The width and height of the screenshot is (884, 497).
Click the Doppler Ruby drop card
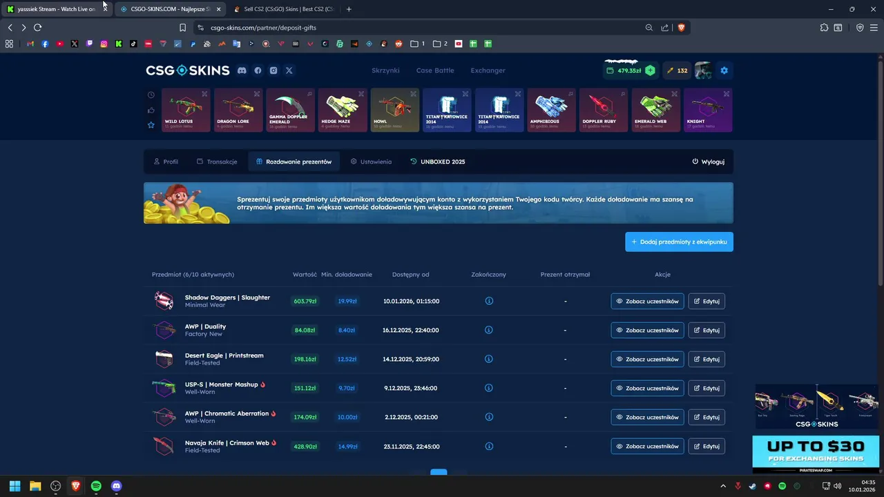coord(604,110)
